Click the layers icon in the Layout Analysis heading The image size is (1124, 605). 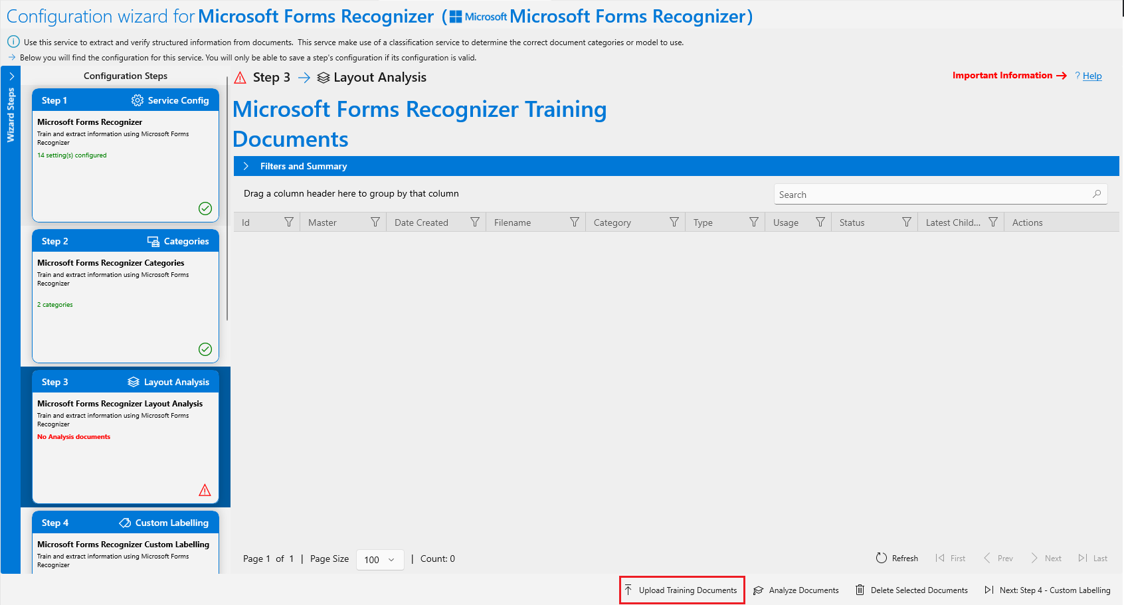point(324,78)
